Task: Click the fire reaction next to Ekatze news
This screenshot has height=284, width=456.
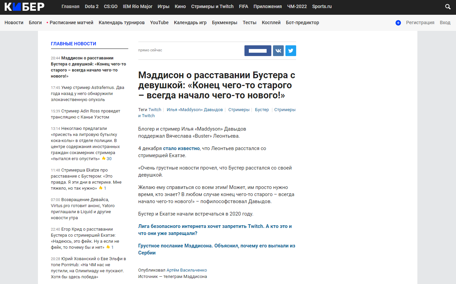Action: [x=100, y=188]
